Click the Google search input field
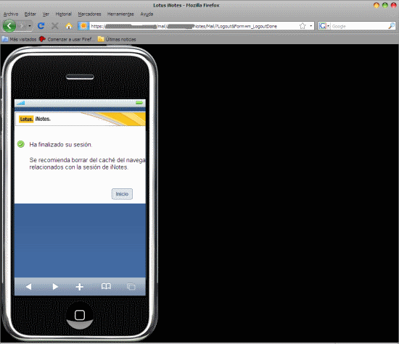Image resolution: width=399 pixels, height=344 pixels. pyautogui.click(x=359, y=26)
